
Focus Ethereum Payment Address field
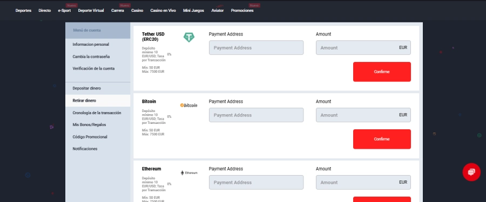click(256, 183)
